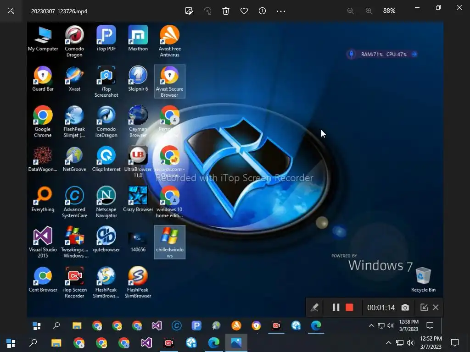The width and height of the screenshot is (470, 352).
Task: Click the Rotate icon in Photos toolbar
Action: (x=207, y=11)
